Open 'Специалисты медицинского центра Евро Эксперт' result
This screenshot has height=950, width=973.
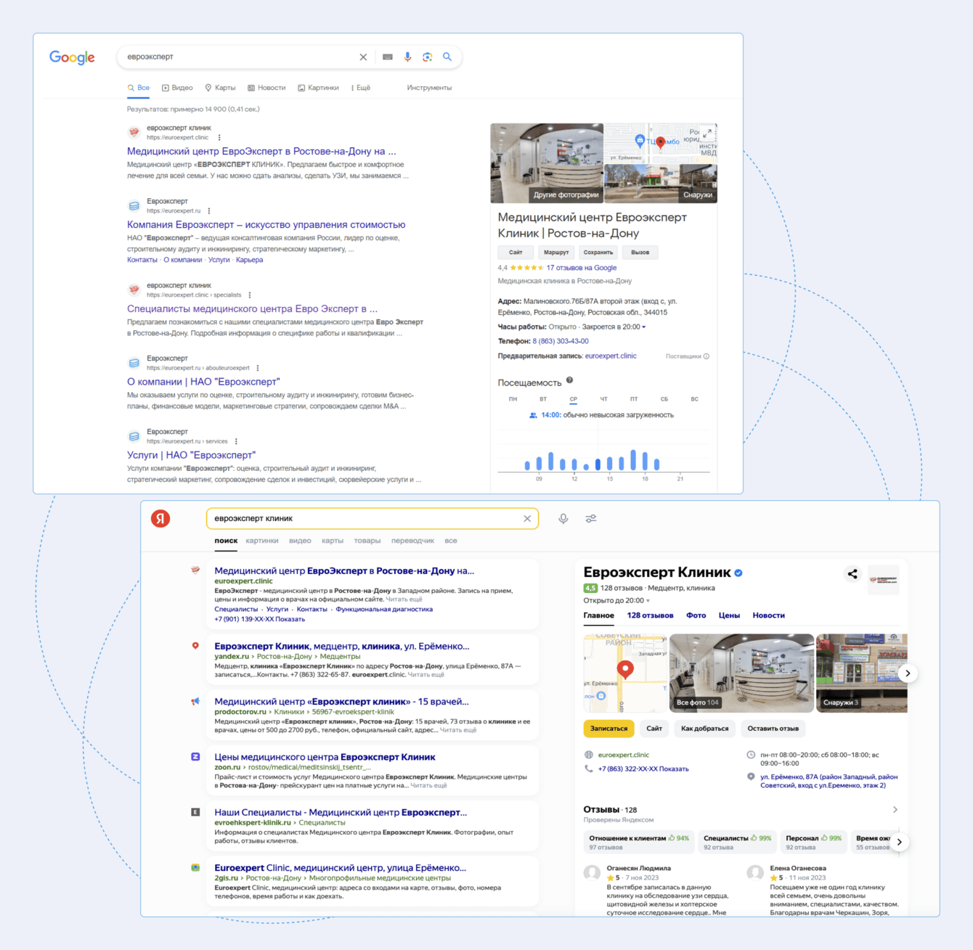click(x=252, y=309)
